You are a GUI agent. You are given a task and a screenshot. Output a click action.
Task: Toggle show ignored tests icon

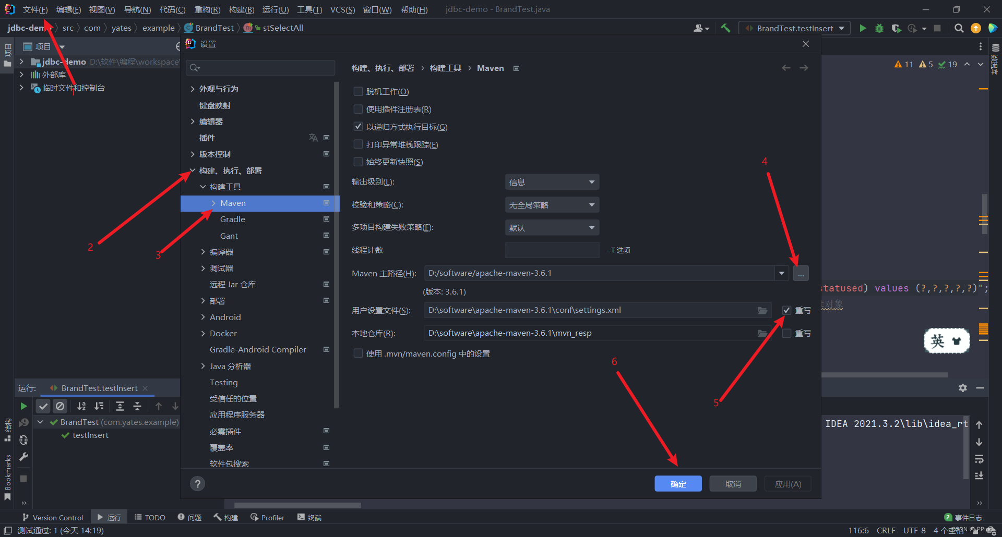(x=60, y=406)
